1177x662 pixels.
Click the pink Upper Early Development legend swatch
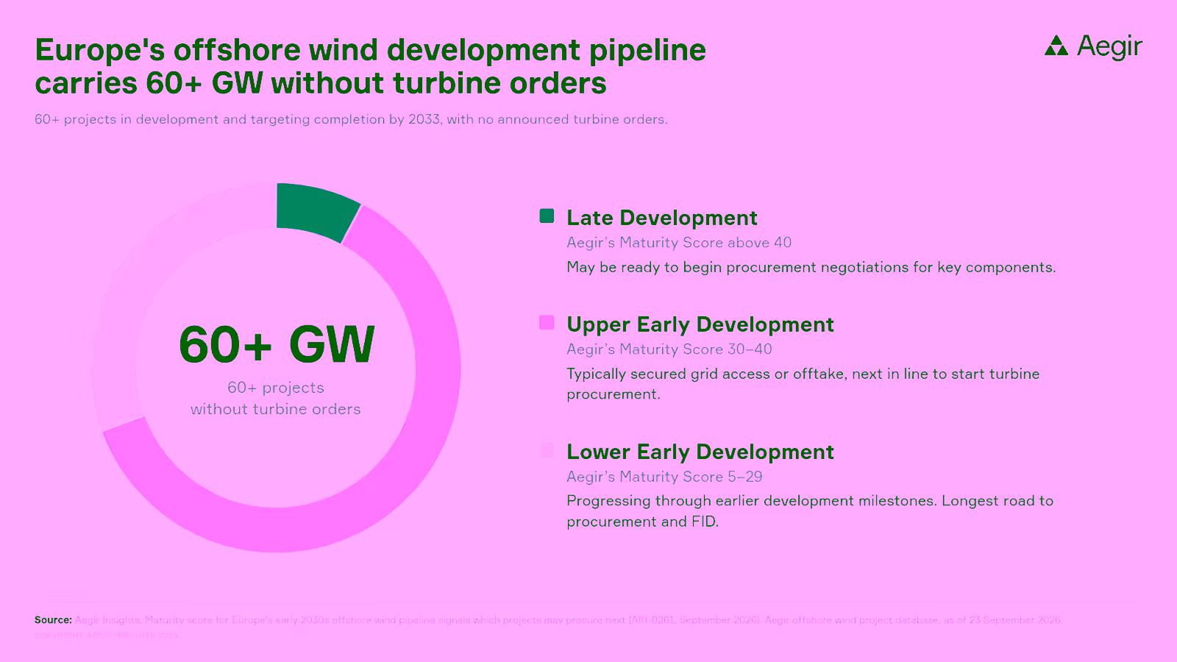(x=547, y=322)
